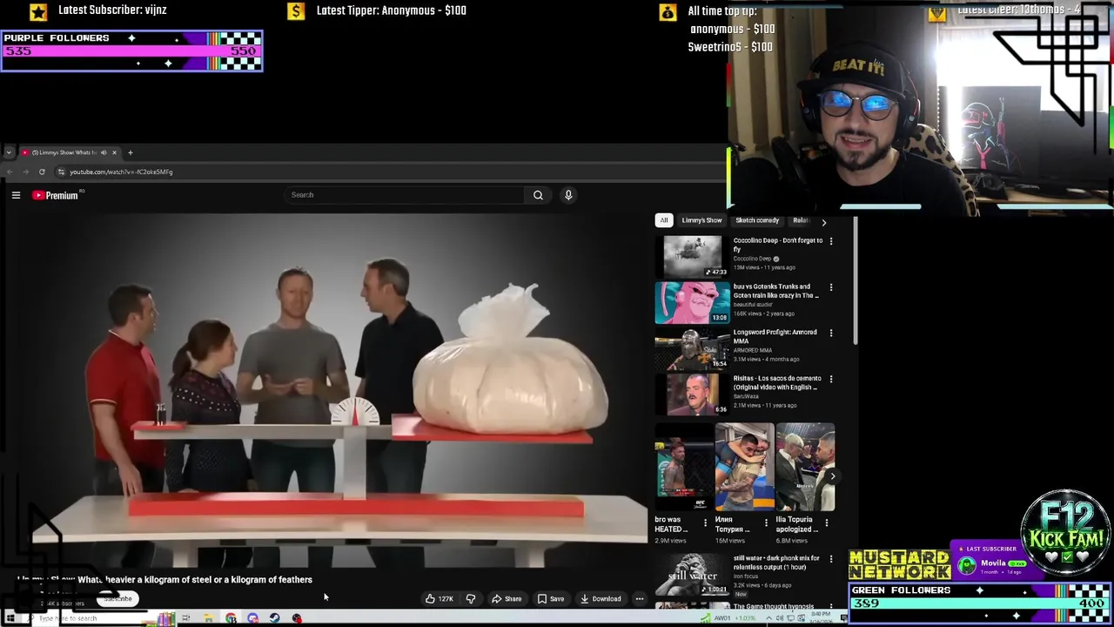Open options for still water phonk mix

pyautogui.click(x=831, y=559)
